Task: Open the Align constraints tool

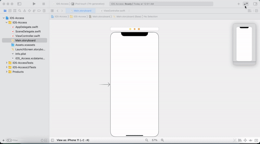Action: (x=240, y=140)
